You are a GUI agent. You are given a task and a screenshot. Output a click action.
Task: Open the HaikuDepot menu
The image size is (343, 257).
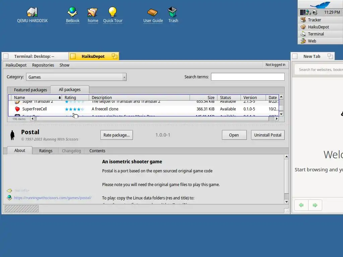[16, 65]
